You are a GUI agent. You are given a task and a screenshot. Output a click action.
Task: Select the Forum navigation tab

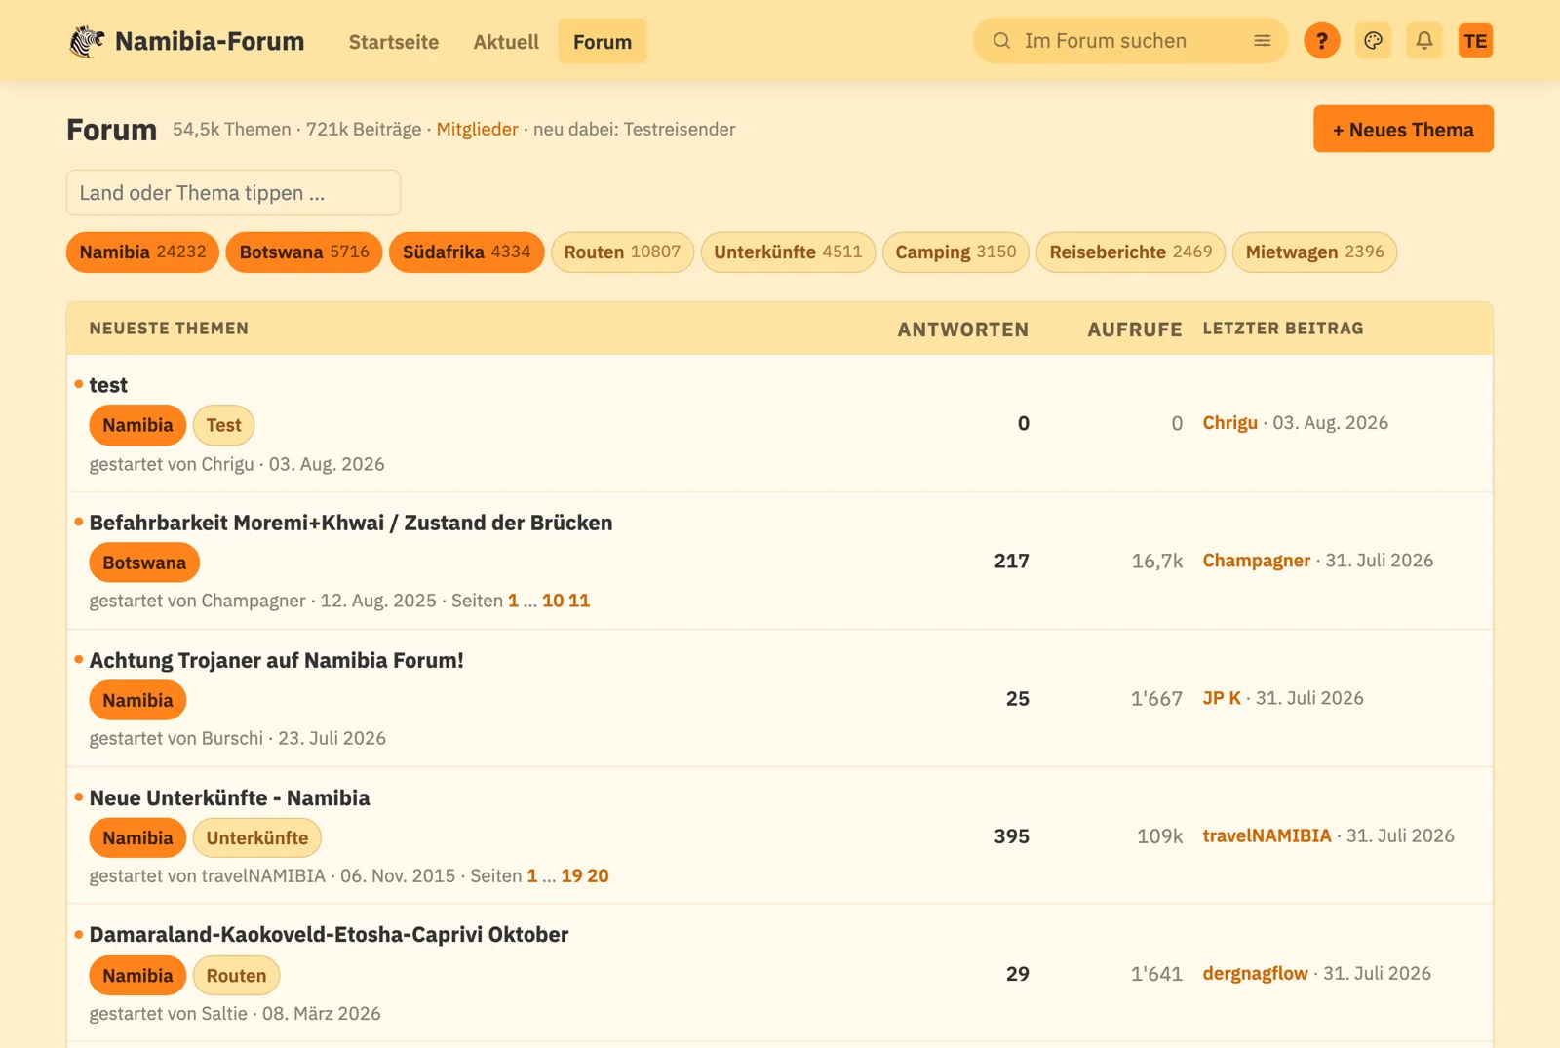pos(603,41)
